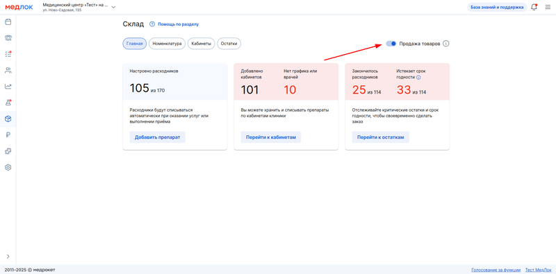Switch to the Номенклатура tab
Image resolution: width=556 pixels, height=274 pixels.
pos(167,44)
